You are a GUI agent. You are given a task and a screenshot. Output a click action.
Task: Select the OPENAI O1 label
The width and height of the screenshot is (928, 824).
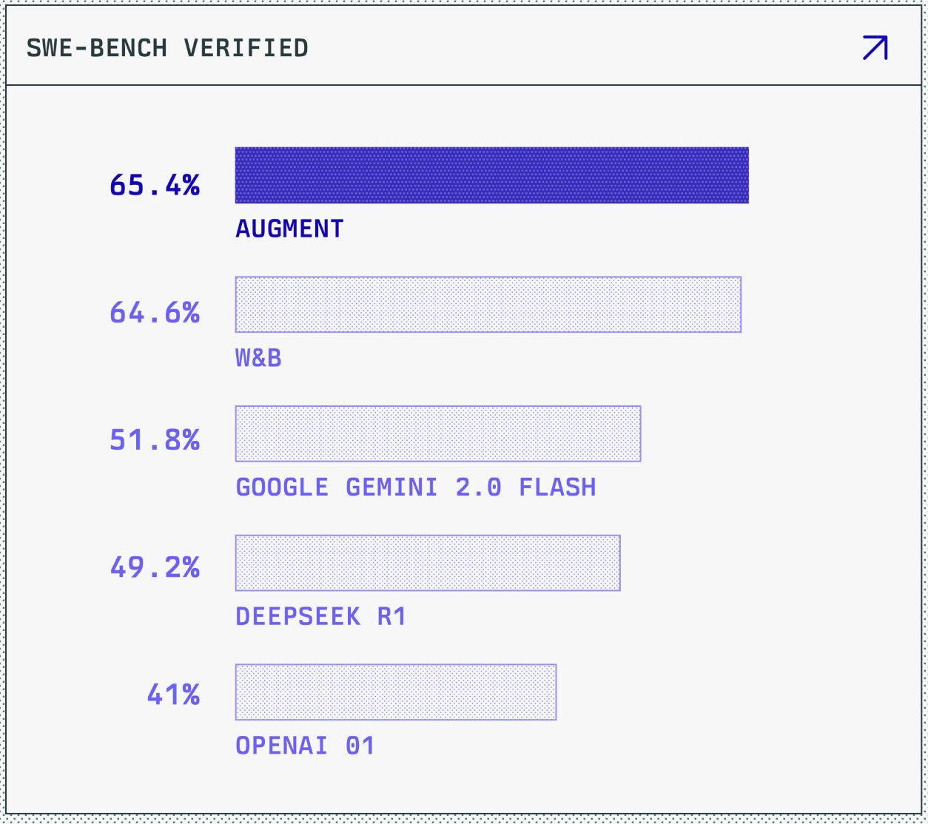(305, 746)
